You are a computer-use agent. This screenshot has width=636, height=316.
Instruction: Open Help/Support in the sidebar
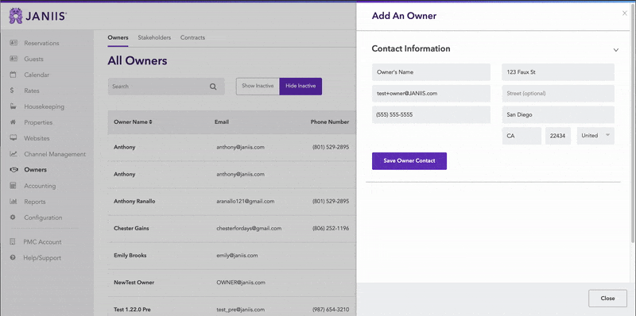point(42,258)
